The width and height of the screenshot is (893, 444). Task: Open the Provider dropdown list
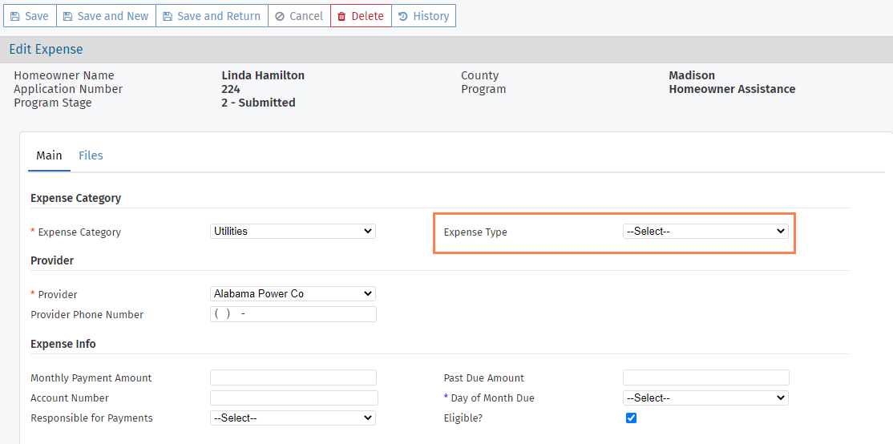click(x=293, y=293)
